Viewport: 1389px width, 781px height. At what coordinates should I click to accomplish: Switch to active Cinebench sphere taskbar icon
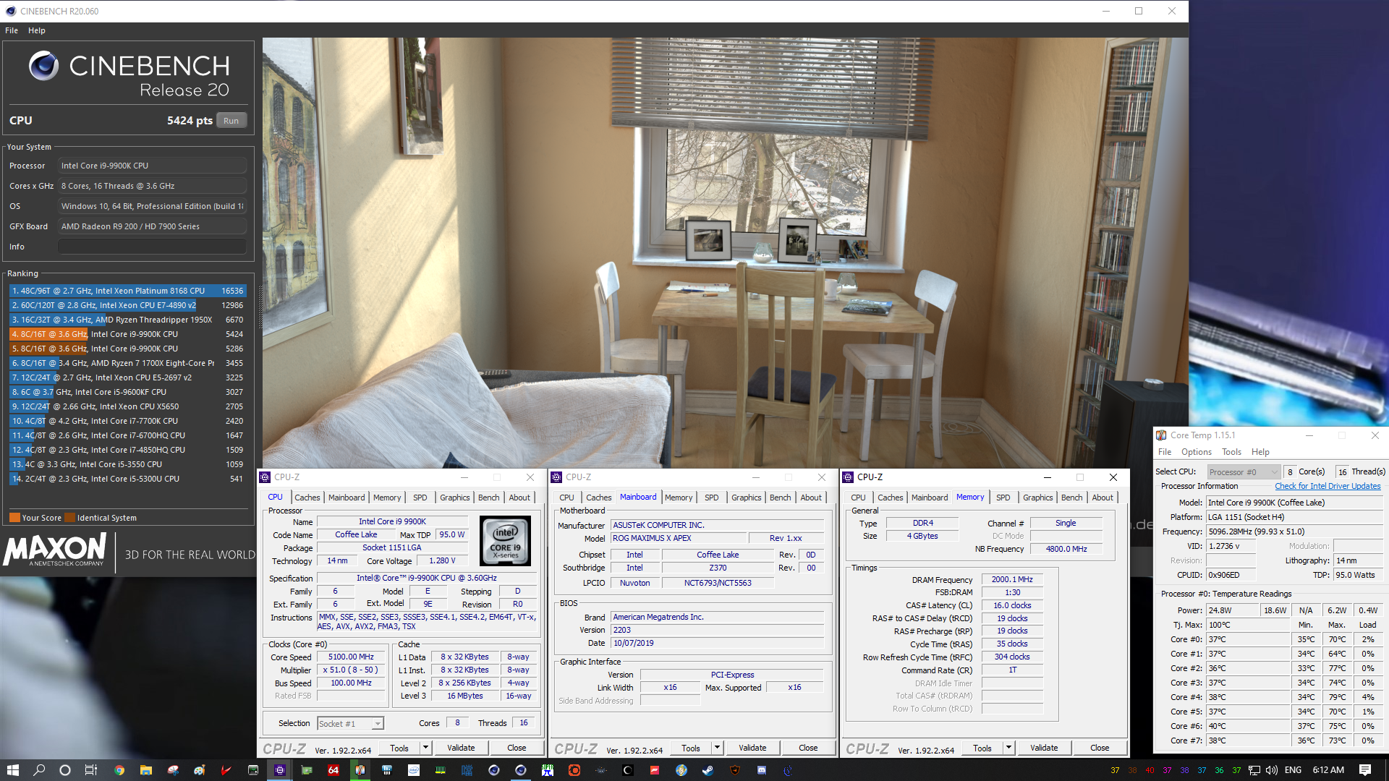[x=520, y=770]
